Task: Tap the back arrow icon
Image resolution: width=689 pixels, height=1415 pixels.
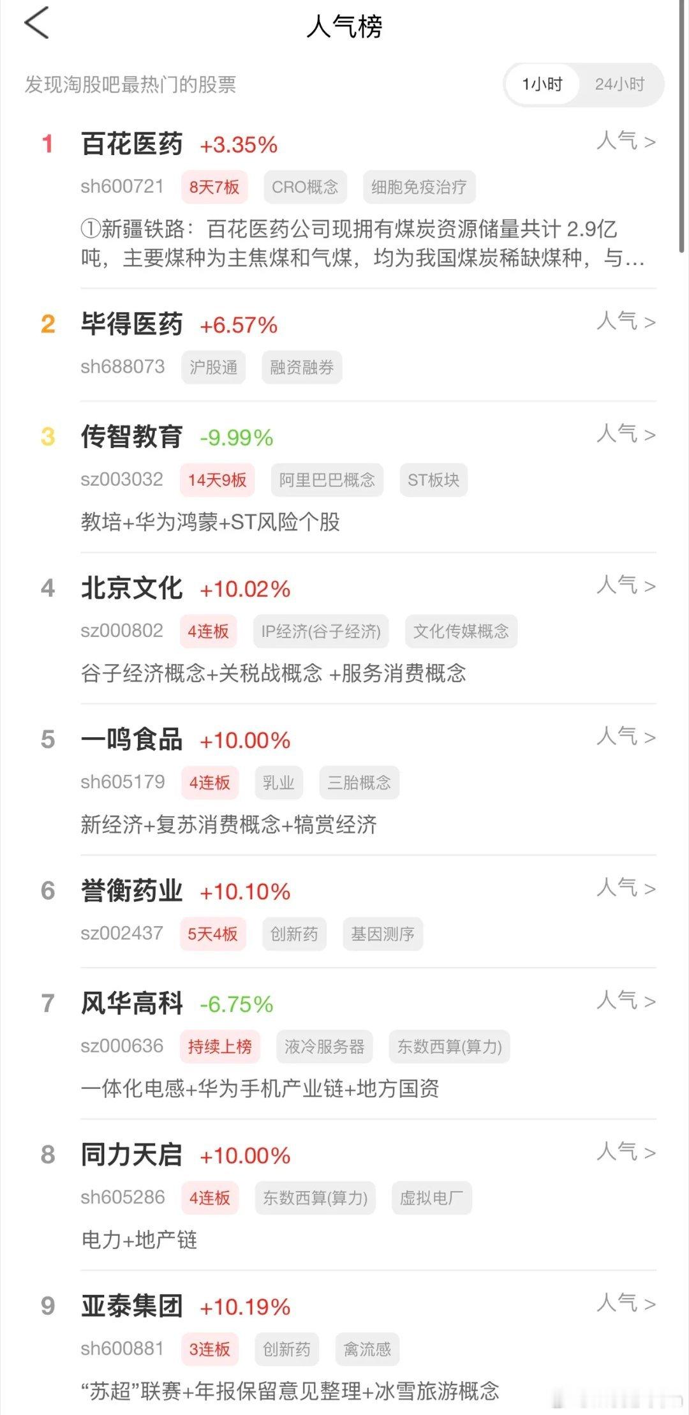Action: (x=36, y=24)
